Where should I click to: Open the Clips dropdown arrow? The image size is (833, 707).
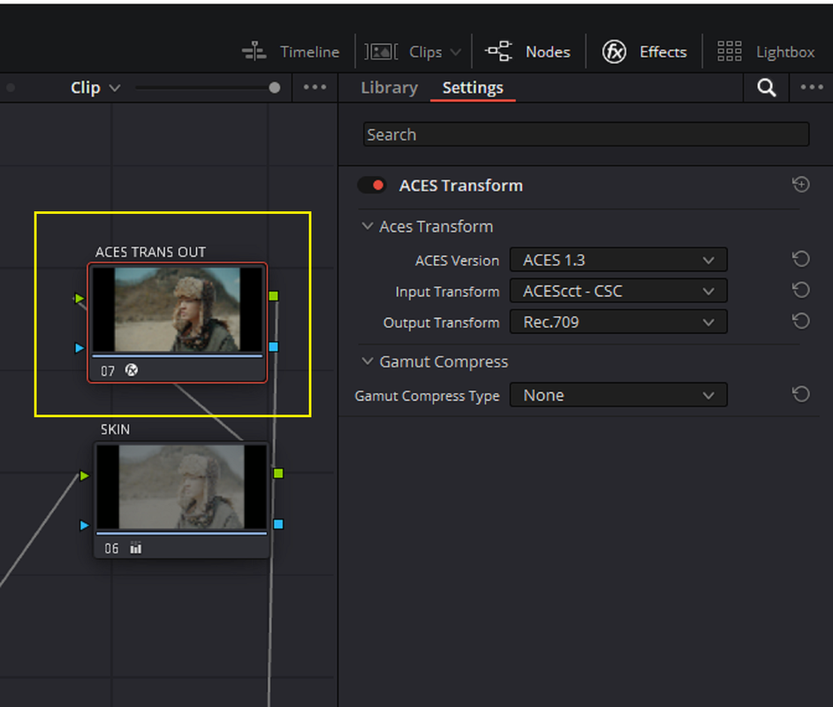click(455, 52)
